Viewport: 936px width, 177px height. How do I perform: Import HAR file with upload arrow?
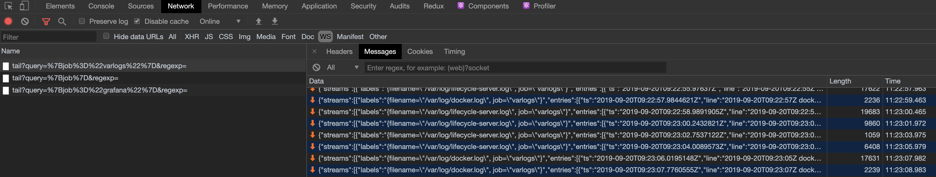coord(258,21)
